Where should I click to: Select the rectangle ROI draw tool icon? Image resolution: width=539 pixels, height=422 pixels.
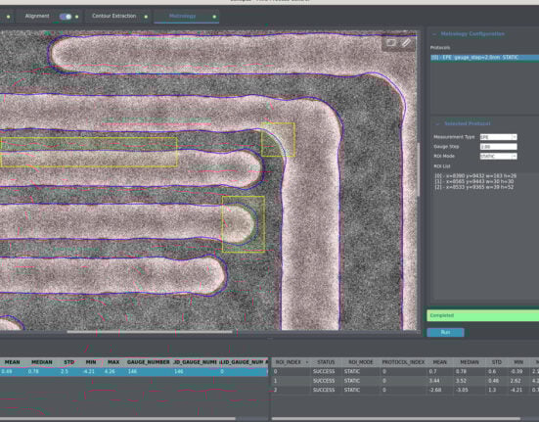391,43
